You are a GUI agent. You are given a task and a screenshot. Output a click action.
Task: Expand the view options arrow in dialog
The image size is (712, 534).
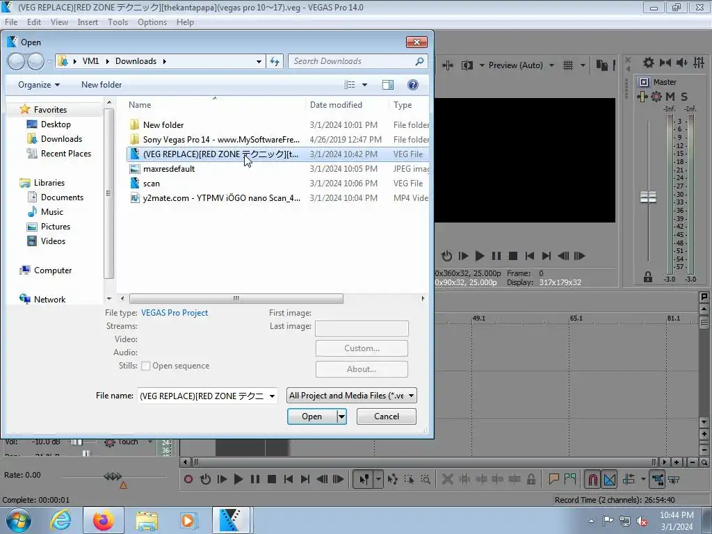[x=364, y=85]
